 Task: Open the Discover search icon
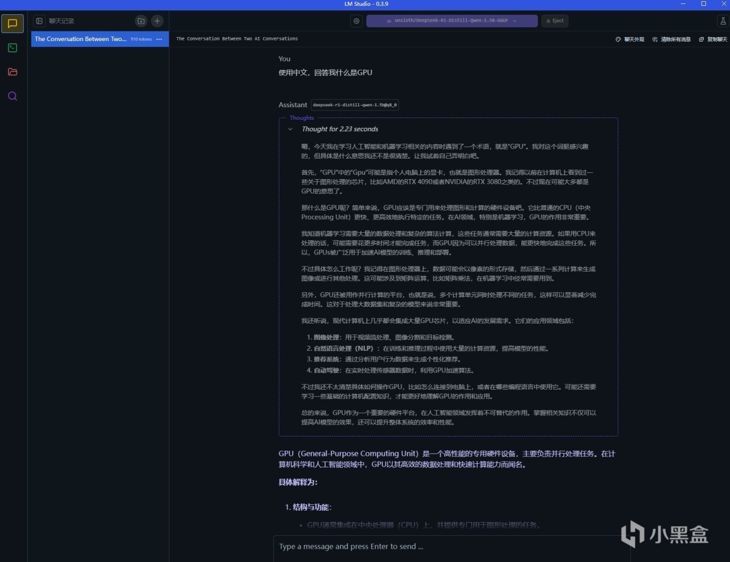click(13, 96)
